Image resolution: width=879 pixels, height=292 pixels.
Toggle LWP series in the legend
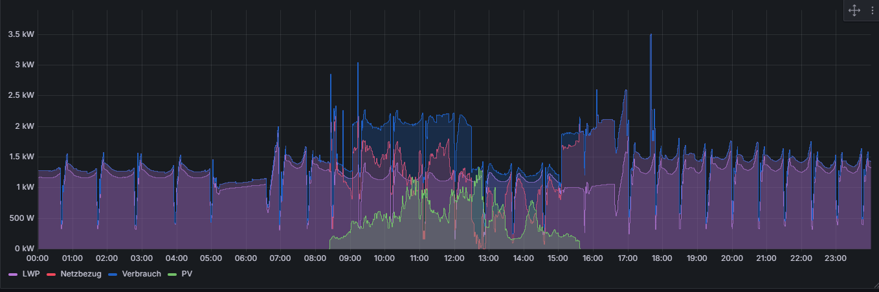[x=30, y=274]
